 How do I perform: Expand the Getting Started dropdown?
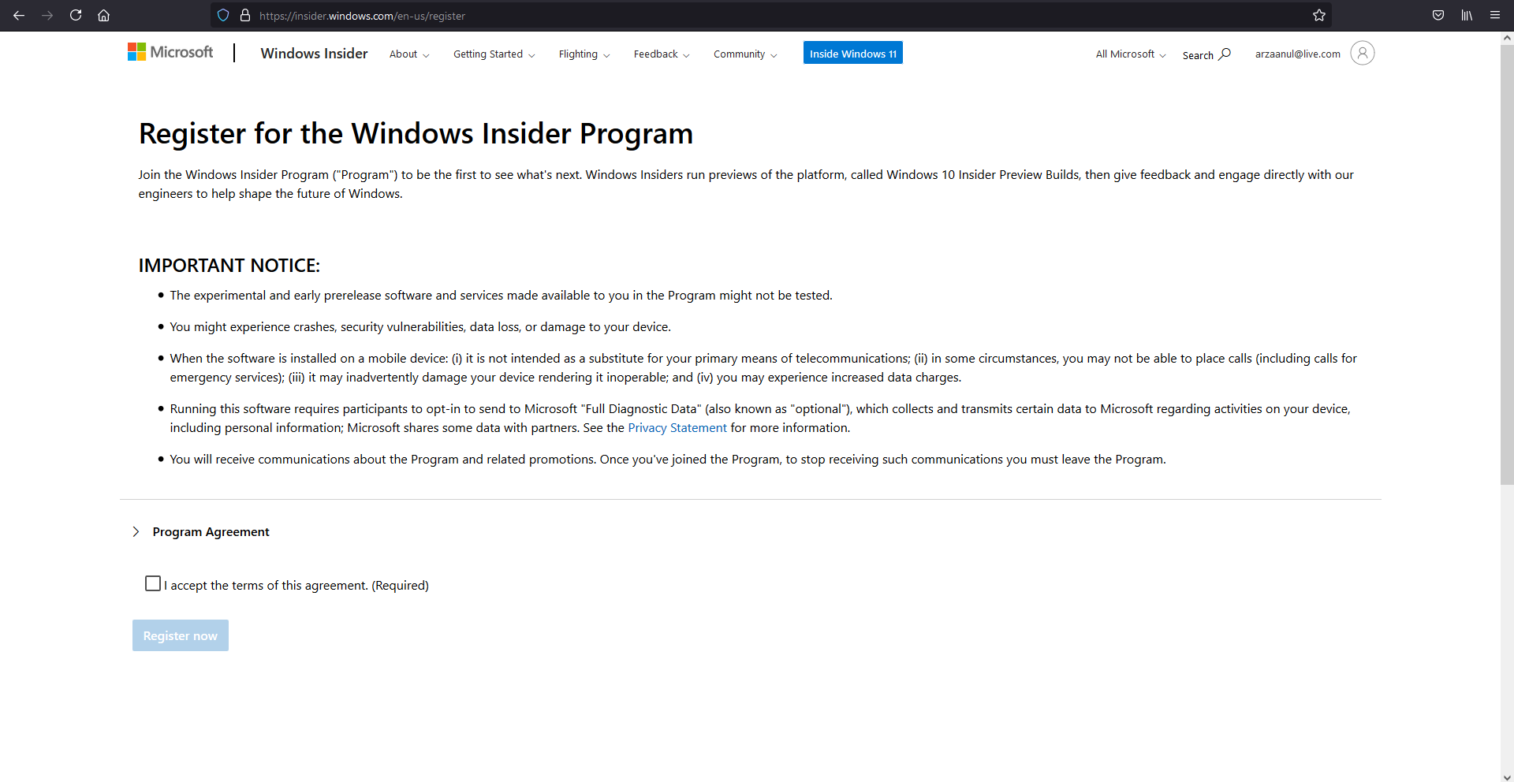click(494, 54)
